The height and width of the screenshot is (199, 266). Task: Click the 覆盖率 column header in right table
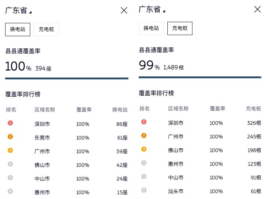click(x=217, y=109)
